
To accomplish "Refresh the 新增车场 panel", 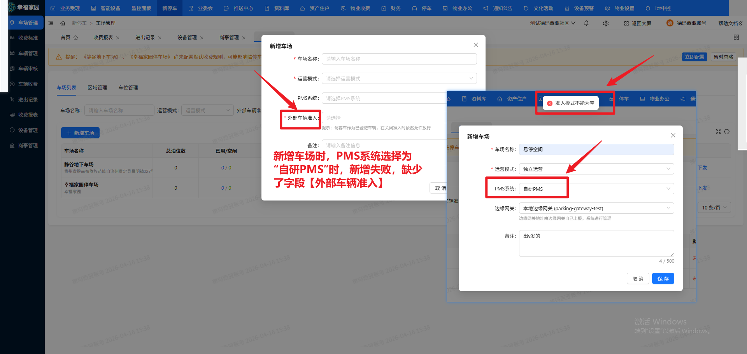I will pyautogui.click(x=727, y=131).
